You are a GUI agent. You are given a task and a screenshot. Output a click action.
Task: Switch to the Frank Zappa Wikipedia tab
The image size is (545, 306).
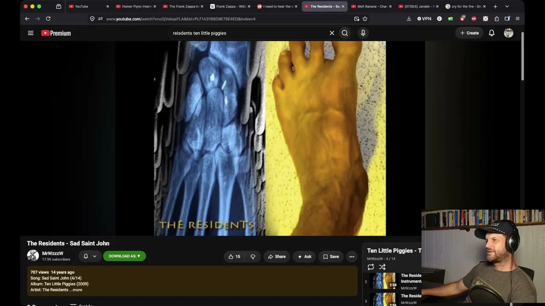pyautogui.click(x=230, y=6)
